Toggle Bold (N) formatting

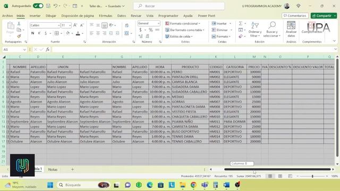[x=32, y=33]
